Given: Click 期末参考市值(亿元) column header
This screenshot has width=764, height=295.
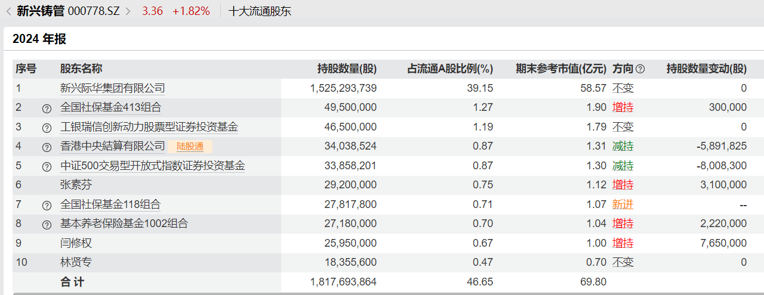Looking at the screenshot, I should pyautogui.click(x=560, y=69).
